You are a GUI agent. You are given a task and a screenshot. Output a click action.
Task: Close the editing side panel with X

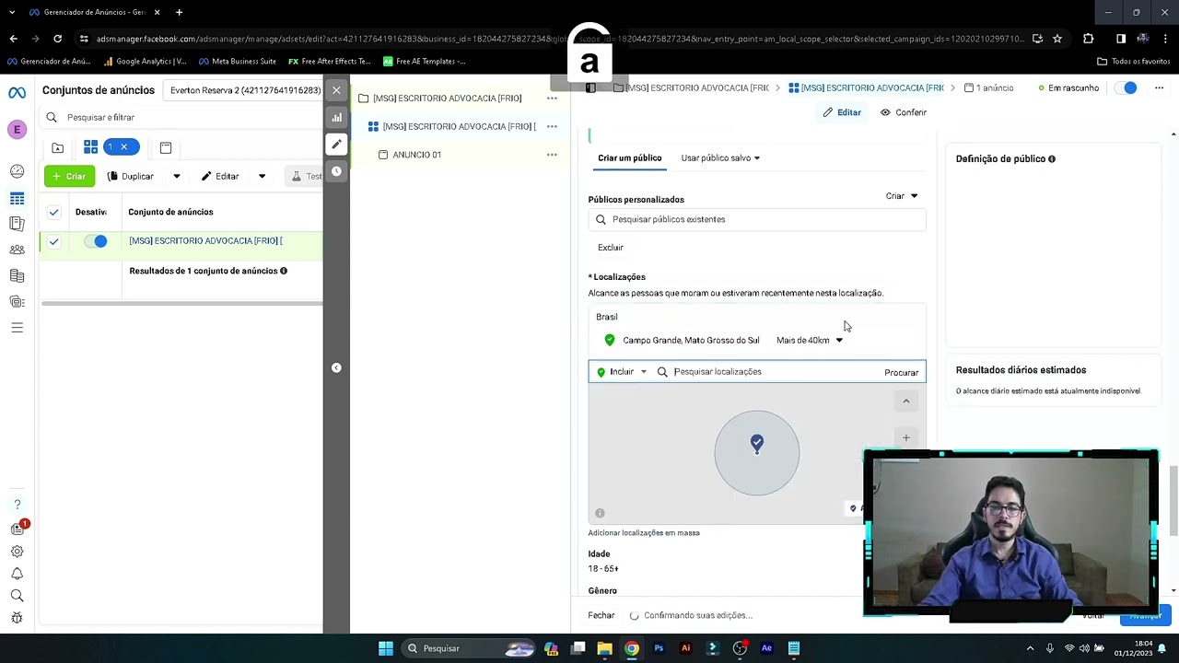pyautogui.click(x=336, y=90)
